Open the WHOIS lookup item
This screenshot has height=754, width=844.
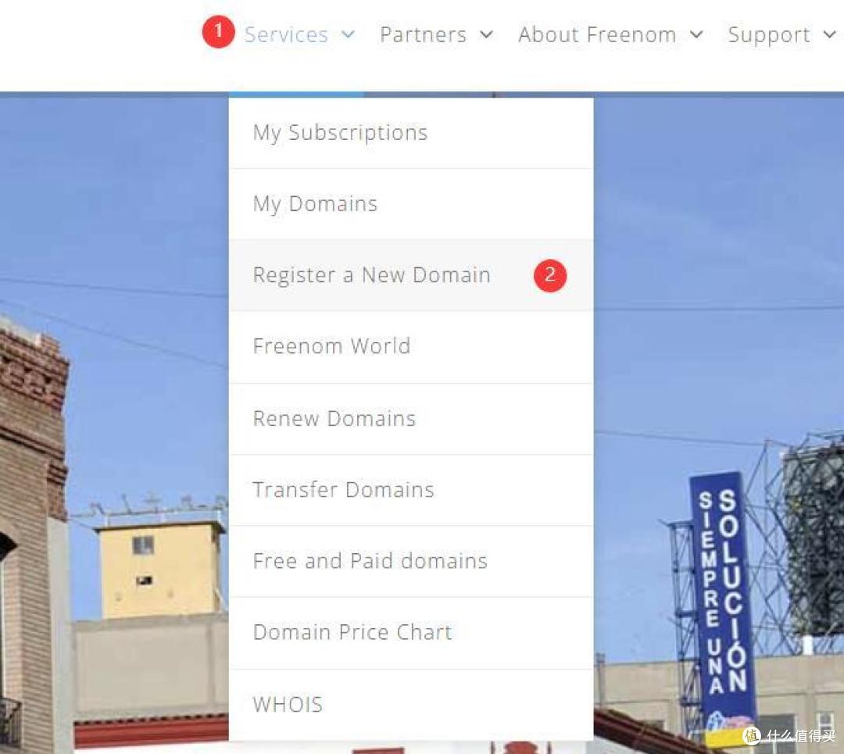coord(411,705)
